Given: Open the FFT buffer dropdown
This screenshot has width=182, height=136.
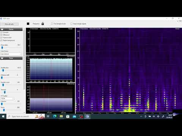Looking at the screenshot, I should click(x=8, y=99).
